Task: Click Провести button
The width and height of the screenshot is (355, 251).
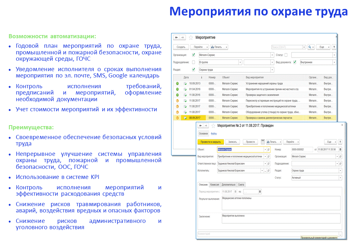Action: pyautogui.click(x=250, y=142)
